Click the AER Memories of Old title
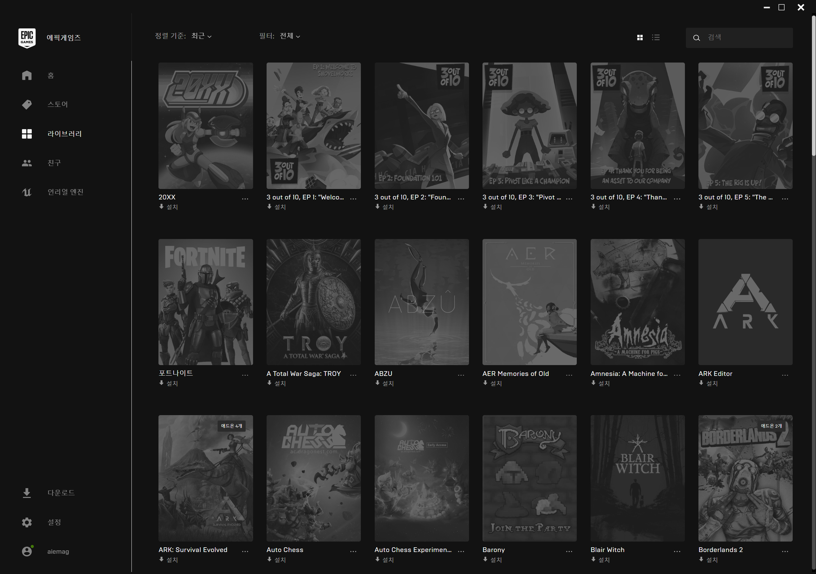Viewport: 816px width, 574px height. click(x=516, y=374)
